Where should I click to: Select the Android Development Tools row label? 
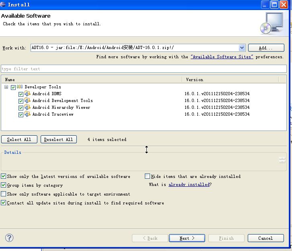pyautogui.click(x=63, y=100)
